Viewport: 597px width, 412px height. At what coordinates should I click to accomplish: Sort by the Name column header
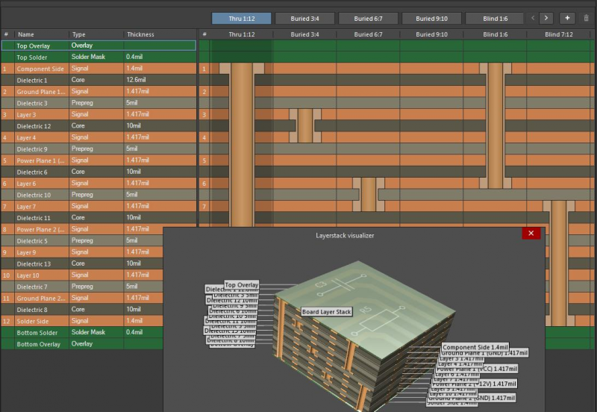coord(26,34)
